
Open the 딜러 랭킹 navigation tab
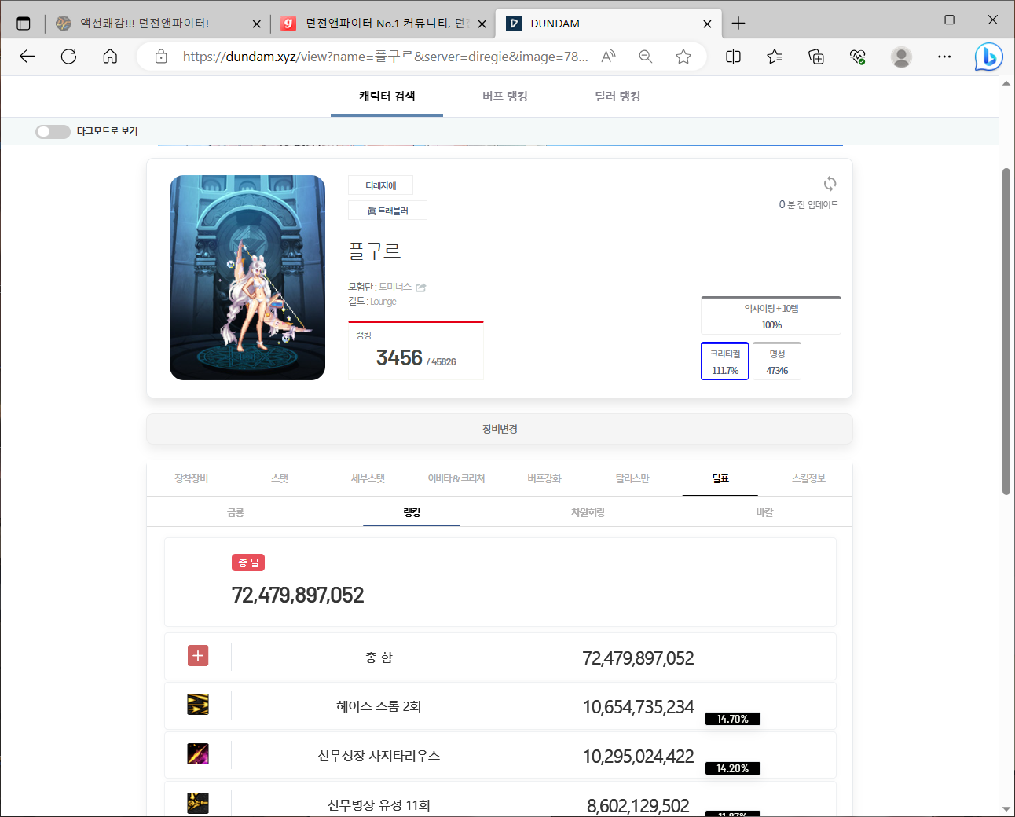point(617,96)
